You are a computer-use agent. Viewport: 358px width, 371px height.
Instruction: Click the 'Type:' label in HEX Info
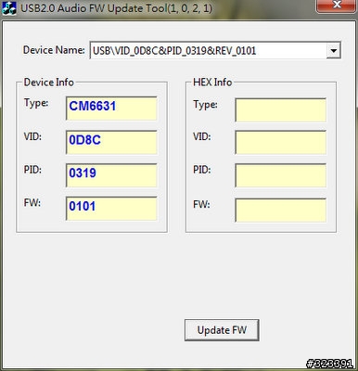click(205, 105)
